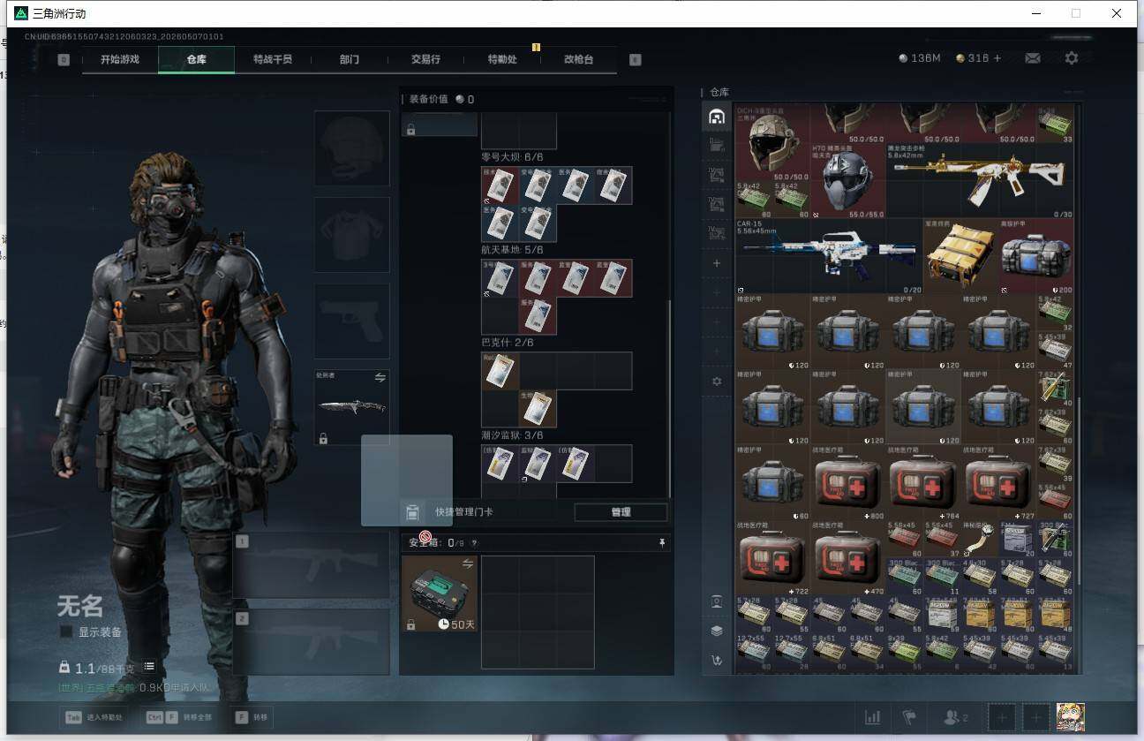Open the stacked layers icon in warehouse sidebar
The height and width of the screenshot is (741, 1144).
pos(717,631)
